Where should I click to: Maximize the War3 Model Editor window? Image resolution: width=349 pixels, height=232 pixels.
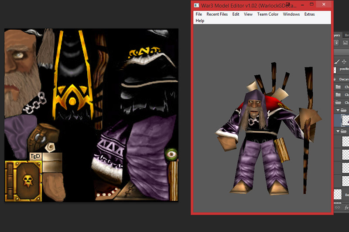pyautogui.click(x=311, y=4)
